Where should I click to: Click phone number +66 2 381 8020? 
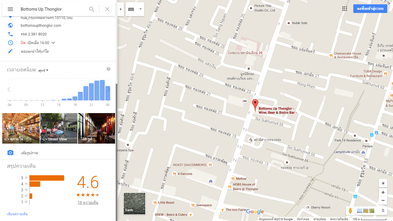point(34,34)
